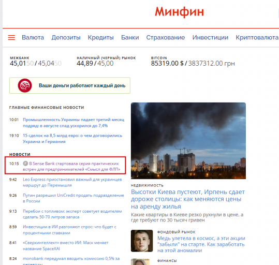
Task: Open the Валюта menu section
Action: pos(33,37)
